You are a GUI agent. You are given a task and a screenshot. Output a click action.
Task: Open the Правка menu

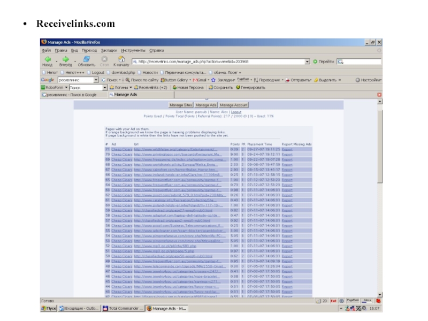(61, 50)
